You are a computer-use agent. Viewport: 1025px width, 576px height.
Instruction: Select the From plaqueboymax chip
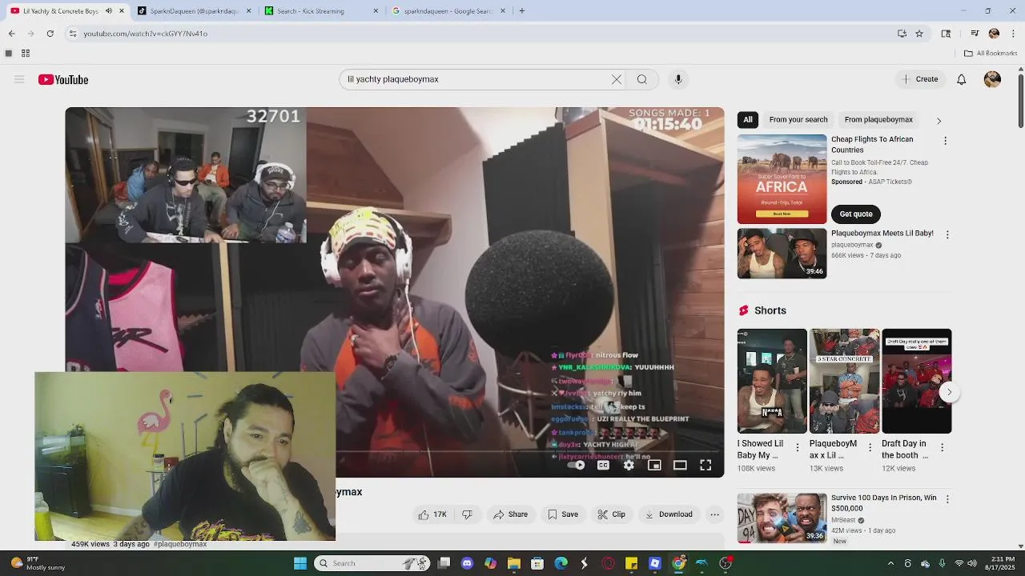(878, 119)
